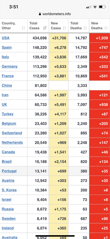Image resolution: width=110 pixels, height=239 pixels.
Task: Tap the home indicator bar
Action: 55,236
